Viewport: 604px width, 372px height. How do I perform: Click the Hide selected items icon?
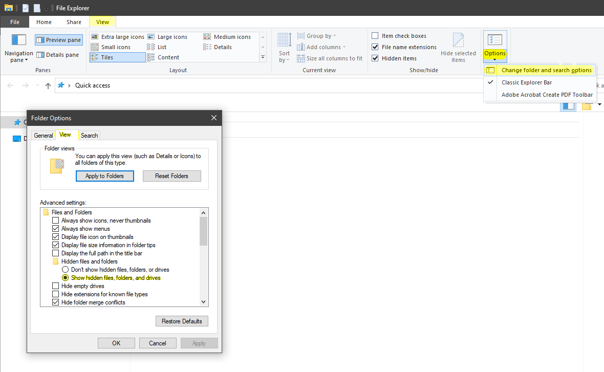458,46
